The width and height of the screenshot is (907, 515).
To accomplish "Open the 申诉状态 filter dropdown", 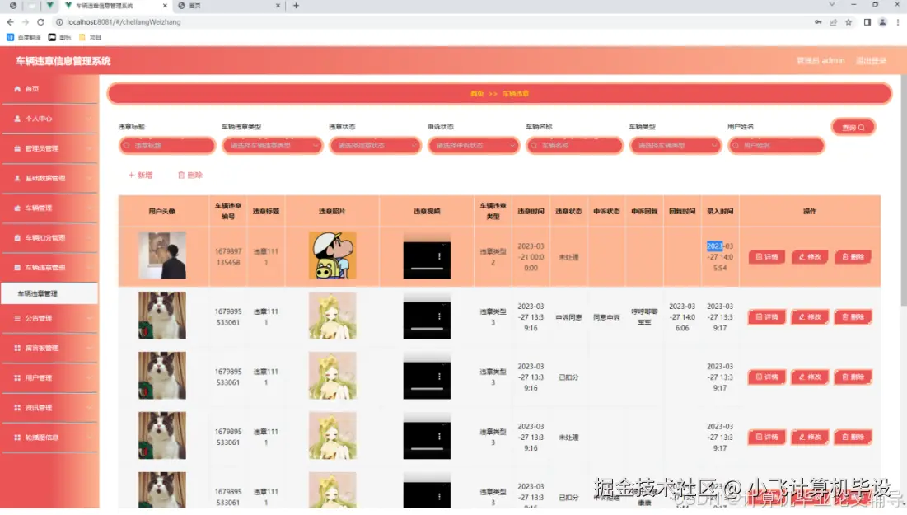I will click(473, 145).
